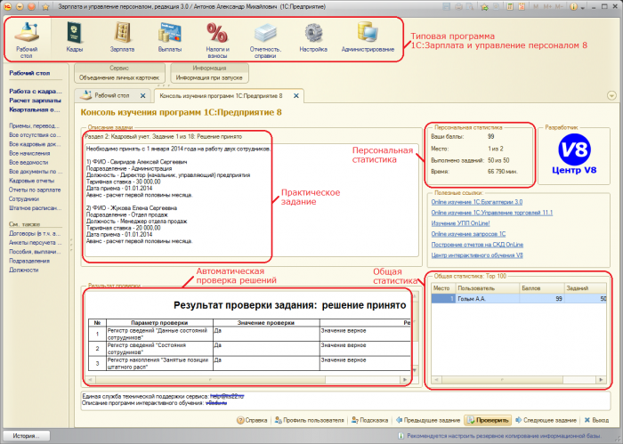This screenshot has height=444, width=623.
Task: Open the Выплаты section icon
Action: 170,37
